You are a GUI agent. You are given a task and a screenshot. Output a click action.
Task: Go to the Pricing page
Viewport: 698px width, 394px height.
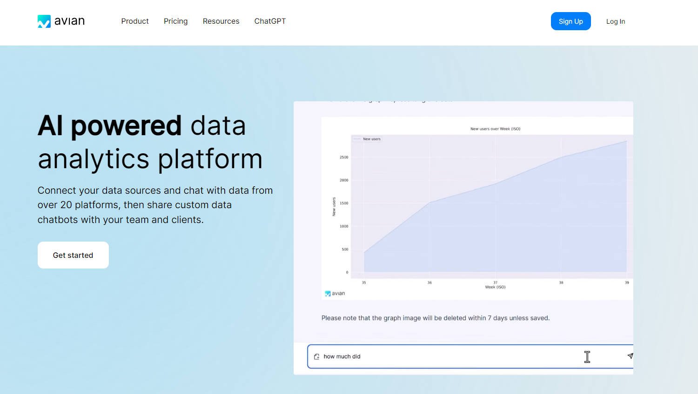click(175, 21)
